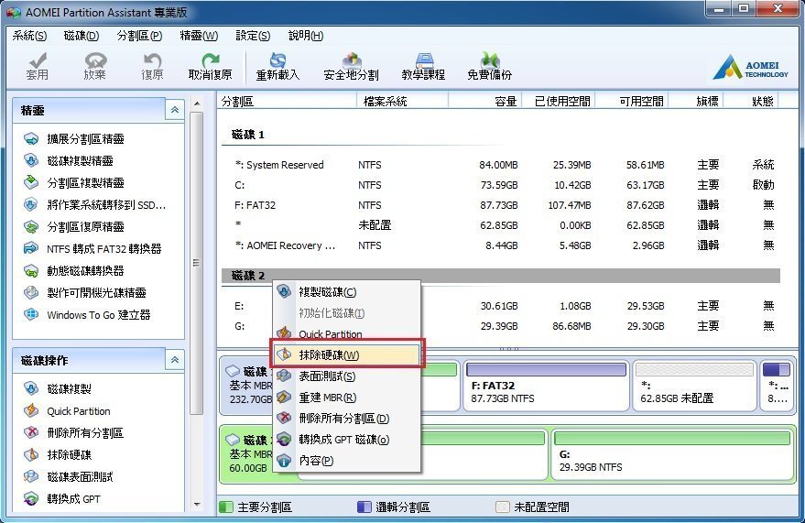The width and height of the screenshot is (805, 523).
Task: Select the 62.85GB 未配置 block in disk map
Action: [694, 386]
